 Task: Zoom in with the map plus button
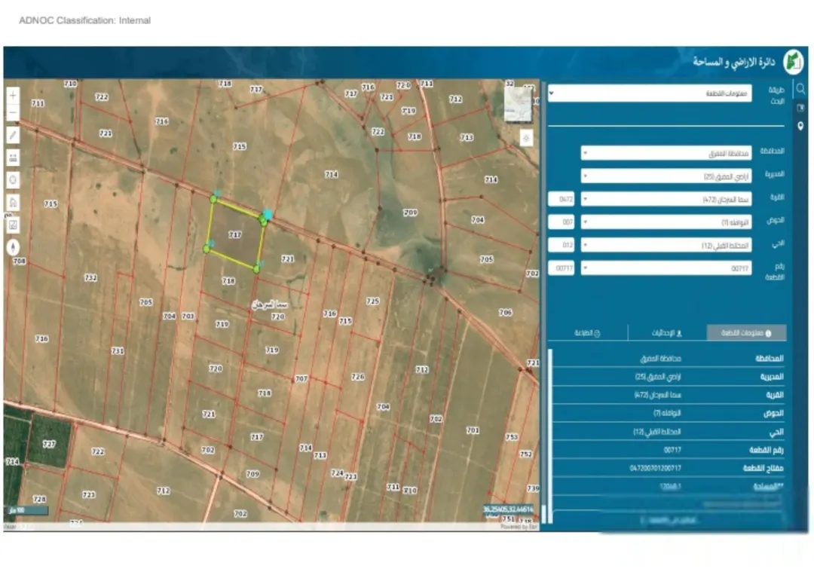[13, 95]
